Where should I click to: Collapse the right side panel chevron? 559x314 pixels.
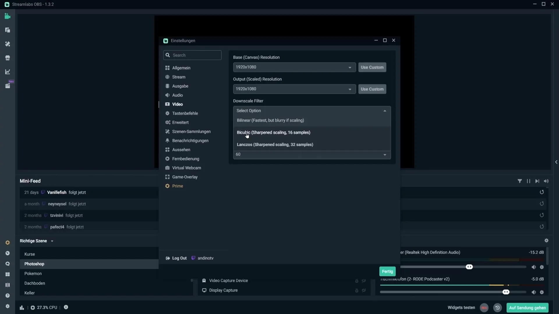click(556, 162)
